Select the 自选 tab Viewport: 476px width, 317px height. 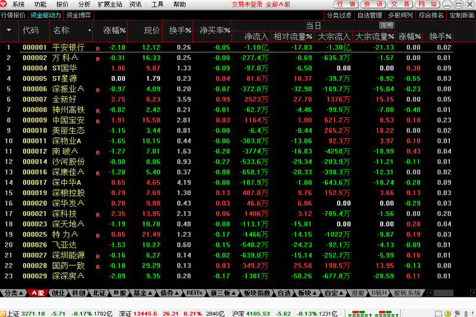(284, 293)
